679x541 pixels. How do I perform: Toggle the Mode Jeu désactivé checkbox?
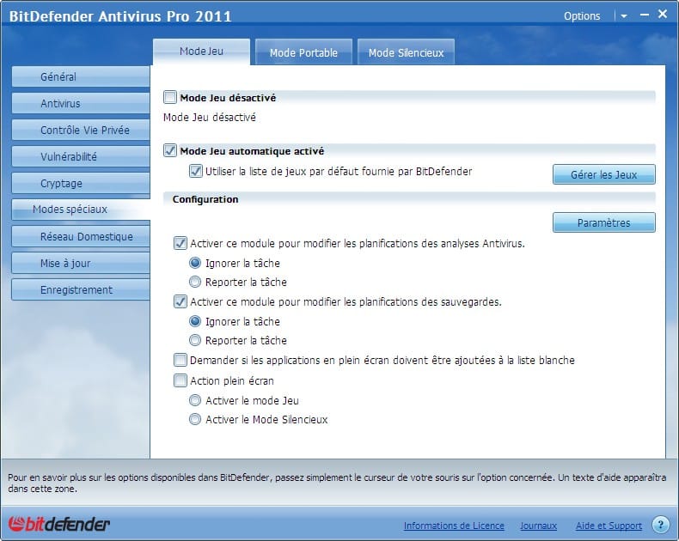(170, 97)
